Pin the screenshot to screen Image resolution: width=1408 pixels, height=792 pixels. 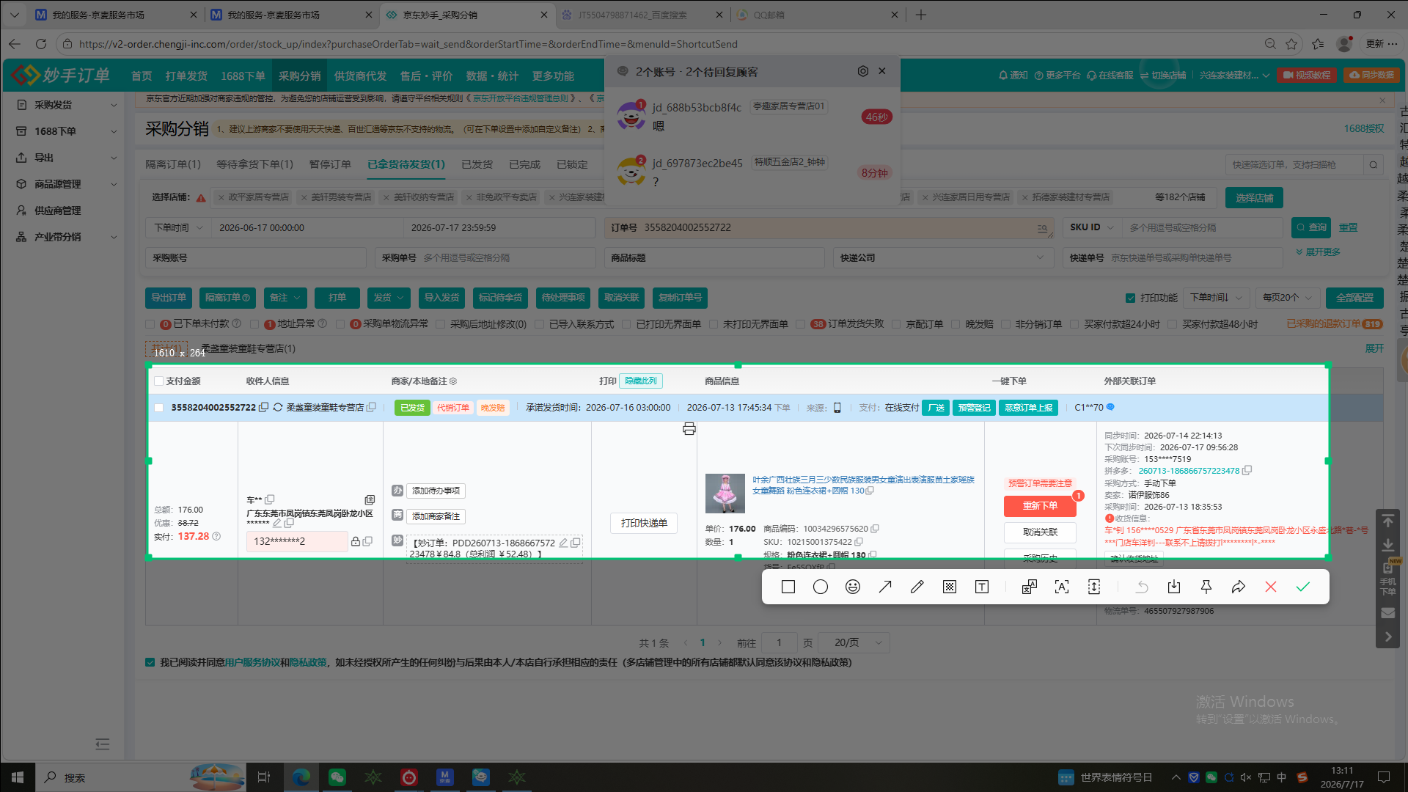coord(1206,587)
